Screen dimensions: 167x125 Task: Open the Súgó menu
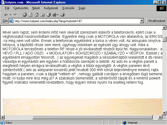(82, 8)
